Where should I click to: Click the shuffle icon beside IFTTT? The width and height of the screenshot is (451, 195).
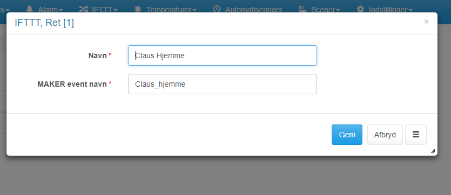pyautogui.click(x=84, y=9)
